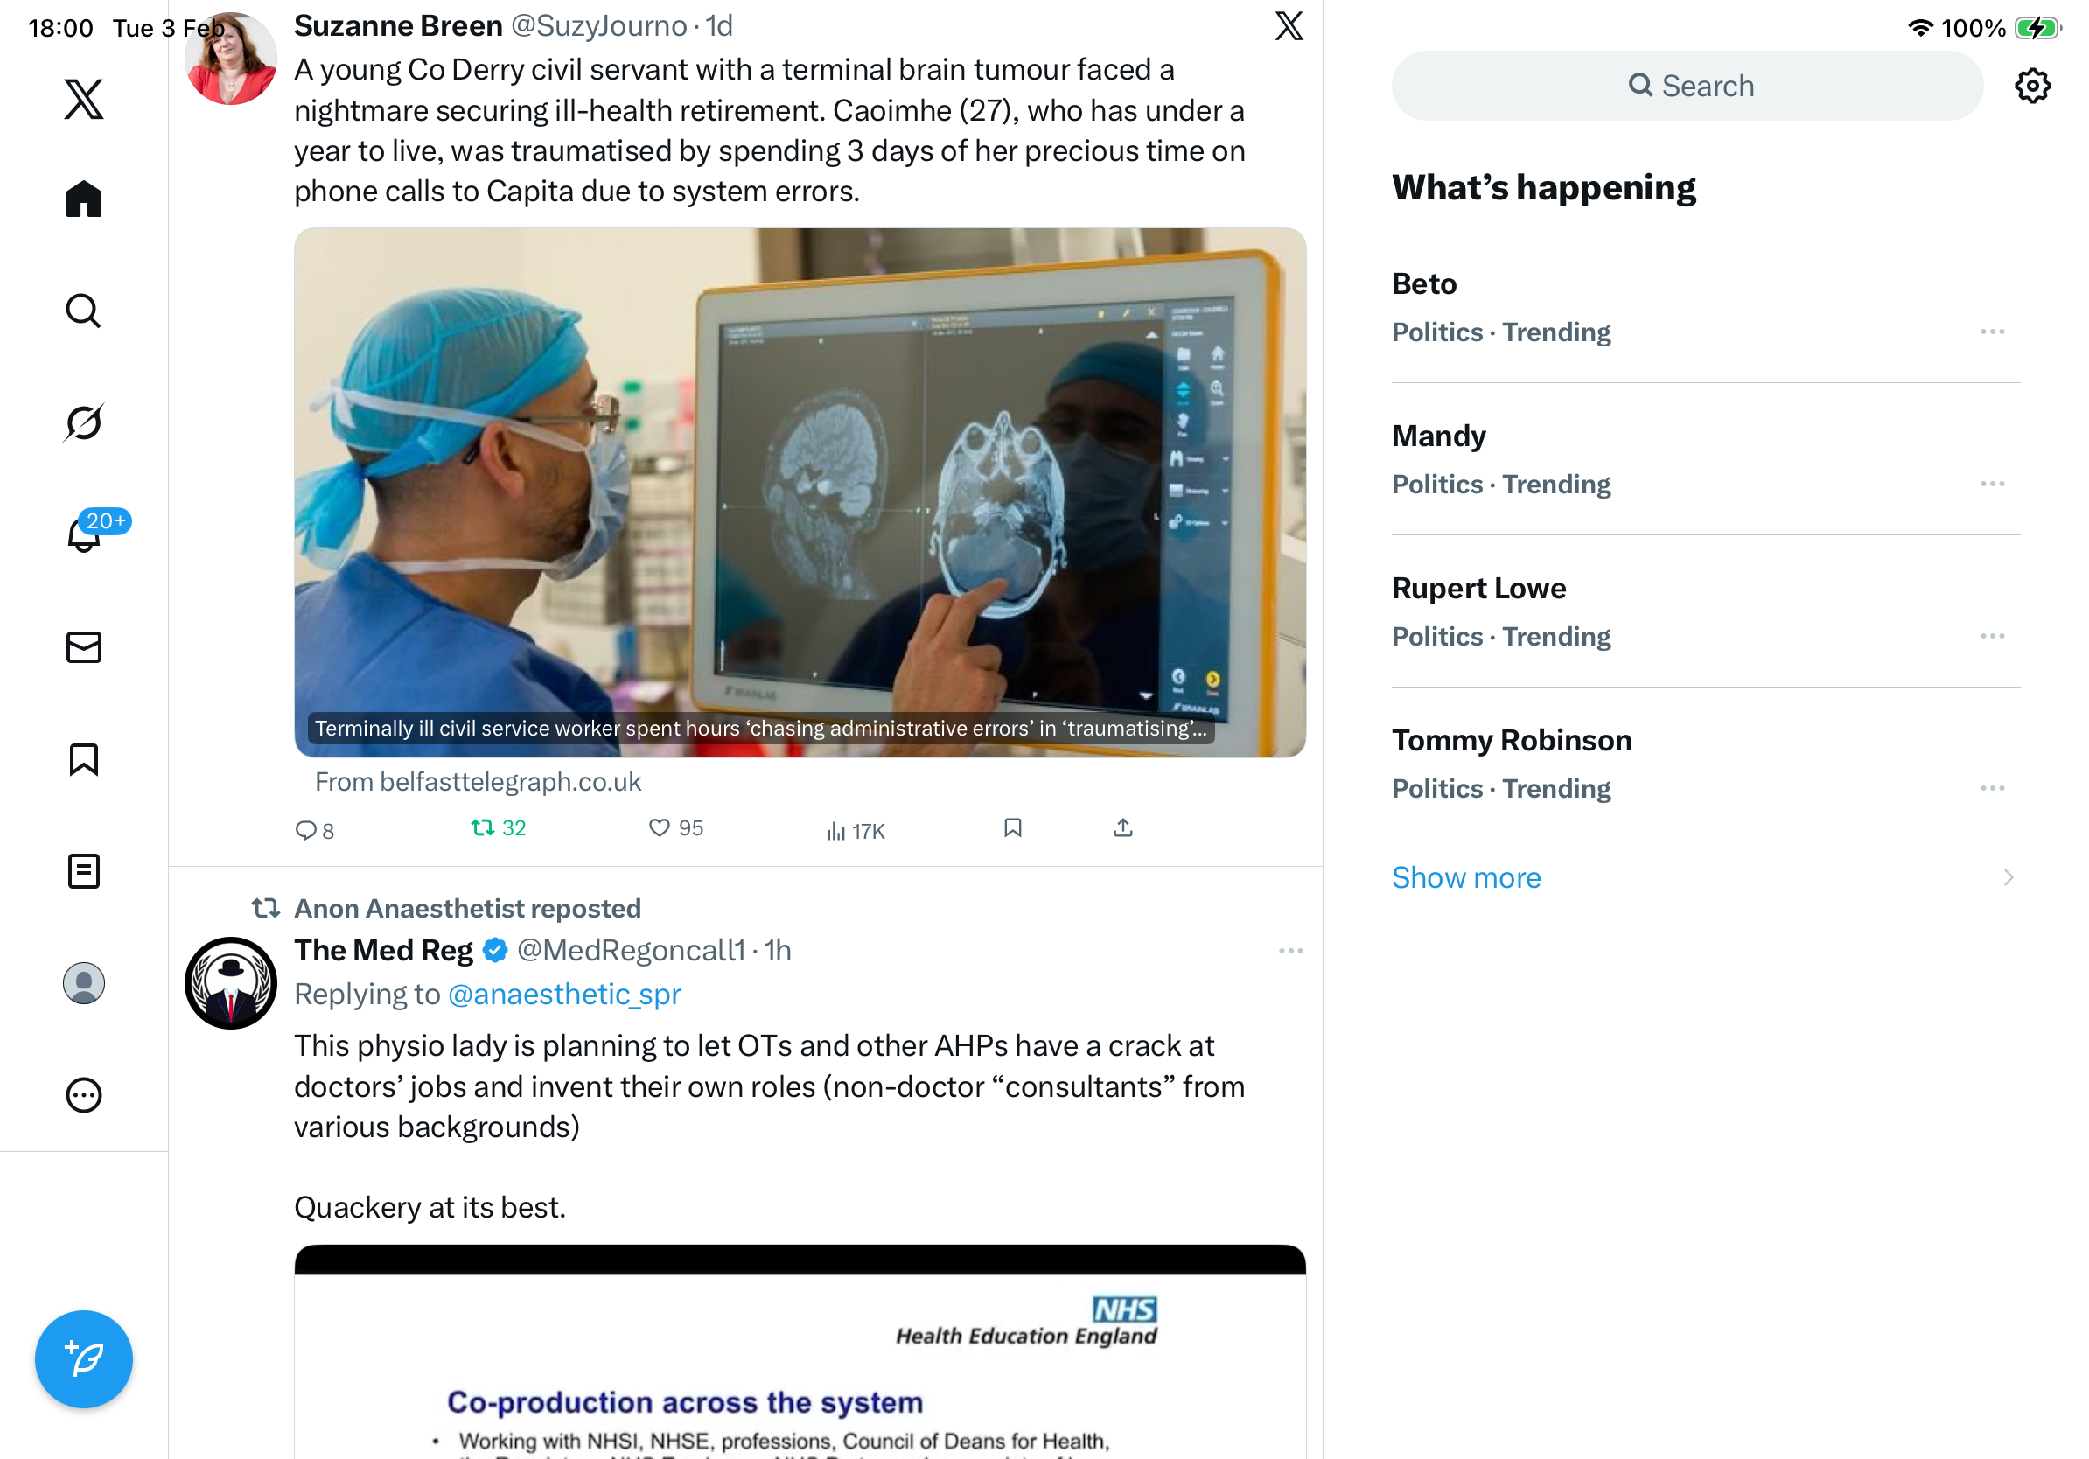
Task: Open Messages envelope icon
Action: [84, 646]
